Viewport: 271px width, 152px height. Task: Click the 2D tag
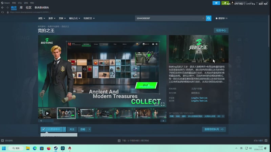pos(218,116)
